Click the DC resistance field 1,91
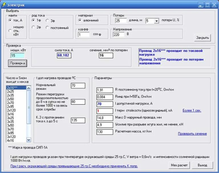219x173 pixels. (x=105, y=90)
